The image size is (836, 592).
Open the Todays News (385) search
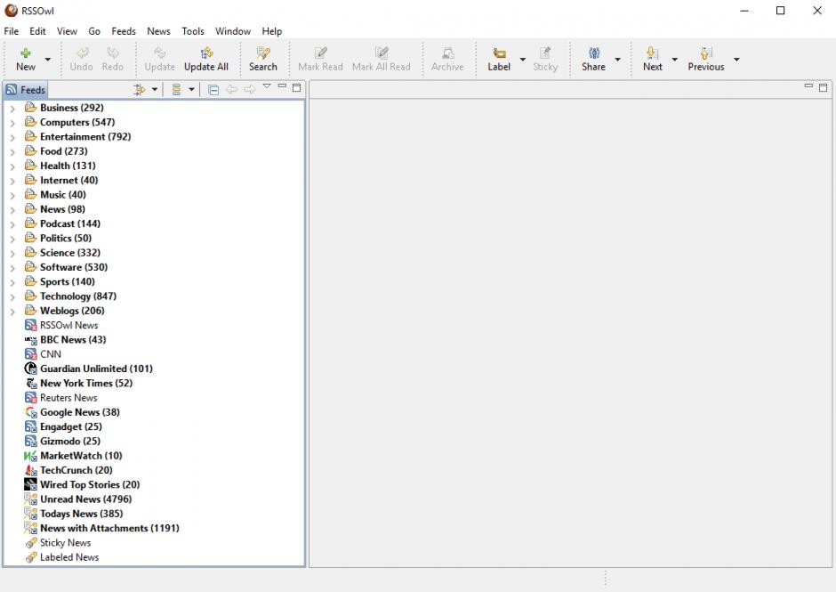82,514
